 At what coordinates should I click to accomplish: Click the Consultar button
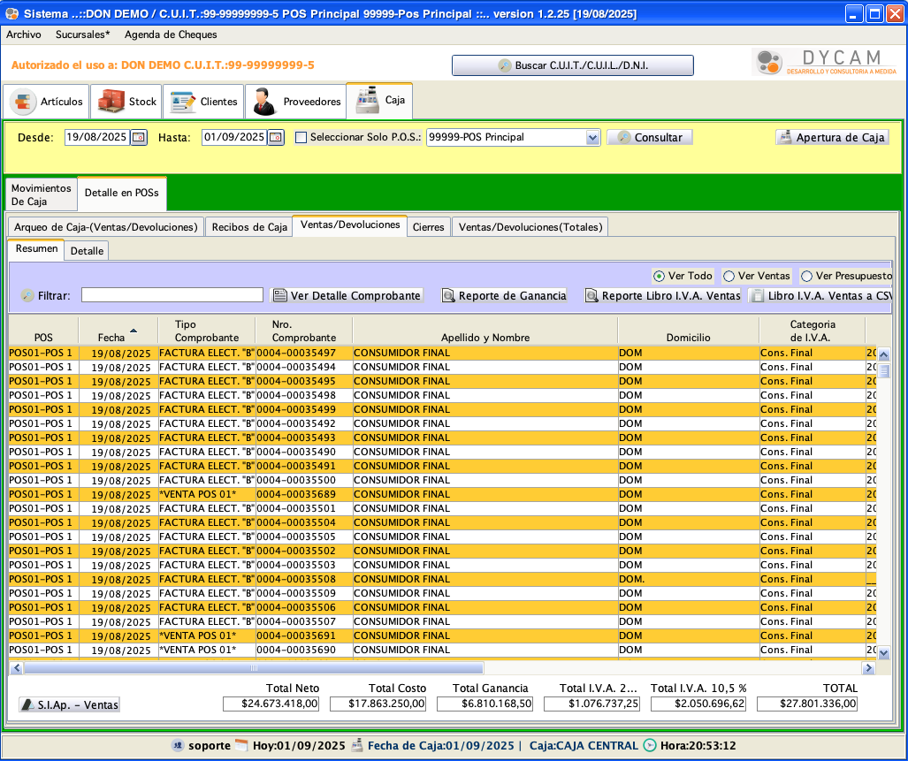pyautogui.click(x=650, y=137)
